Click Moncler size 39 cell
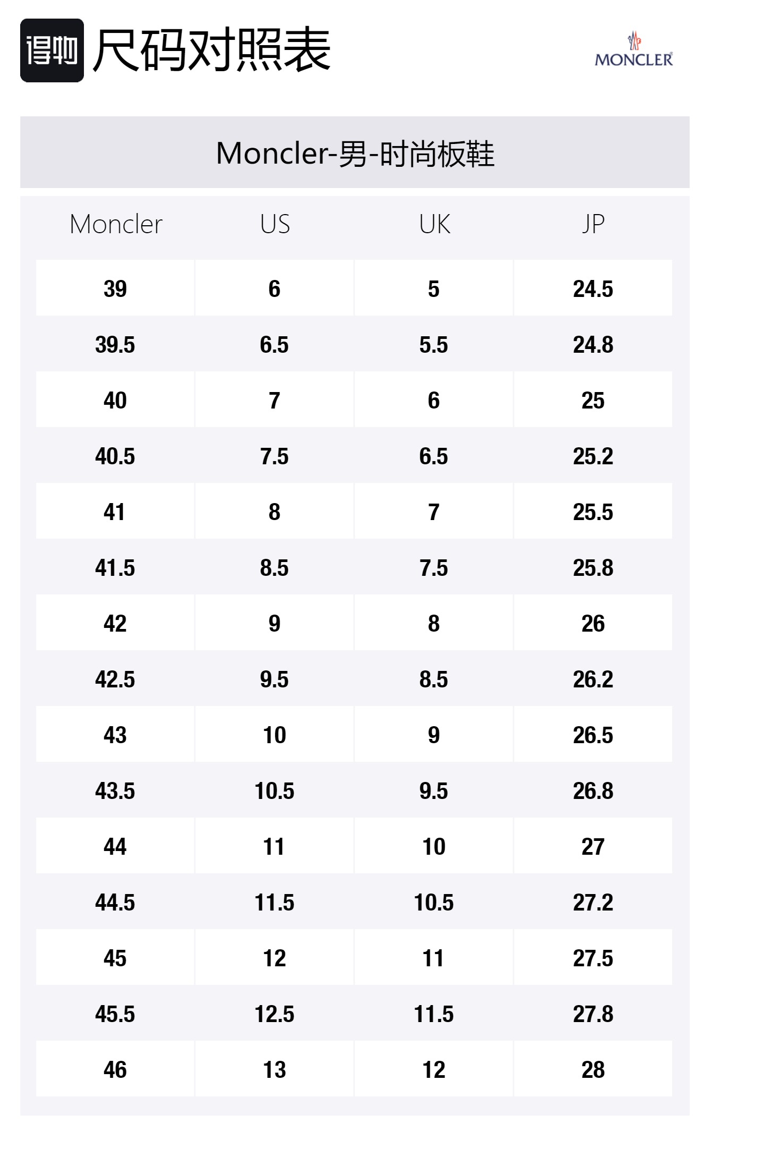Viewport: 765px width, 1157px height. click(115, 289)
